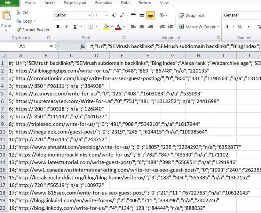Open Underline style dropdown arrow
The height and width of the screenshot is (213, 261).
click(x=81, y=27)
